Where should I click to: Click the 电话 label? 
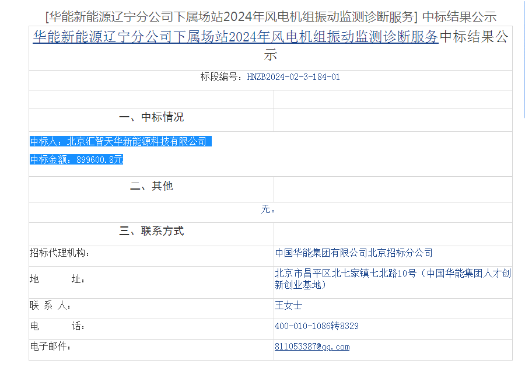point(57,326)
